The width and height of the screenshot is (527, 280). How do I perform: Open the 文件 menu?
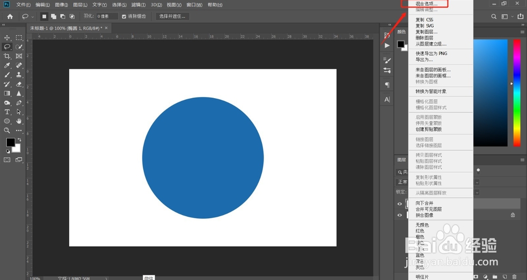point(23,5)
